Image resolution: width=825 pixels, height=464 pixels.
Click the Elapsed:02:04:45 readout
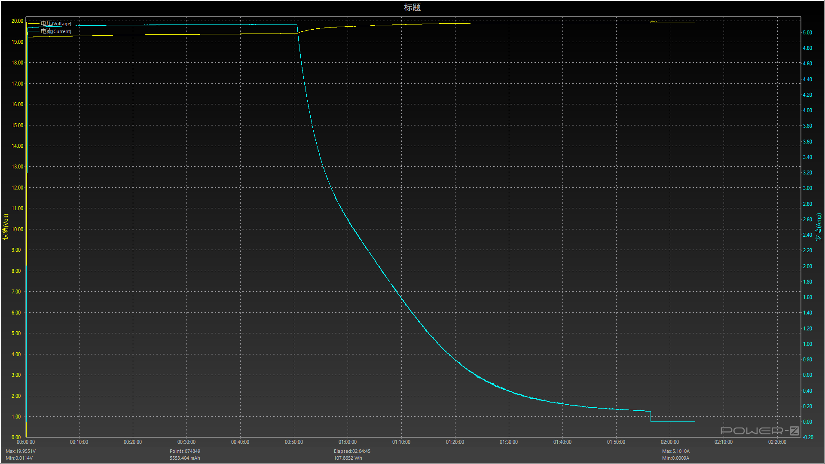(x=352, y=451)
